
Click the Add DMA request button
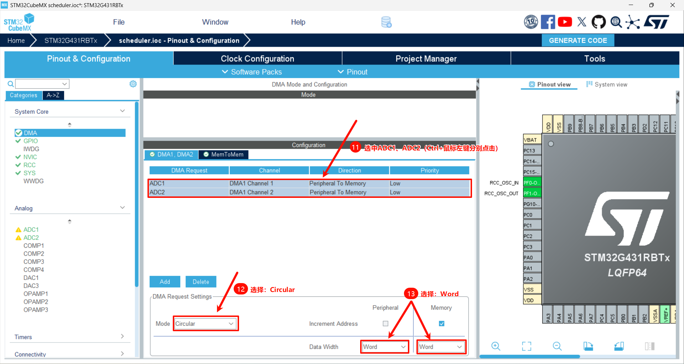(x=165, y=282)
